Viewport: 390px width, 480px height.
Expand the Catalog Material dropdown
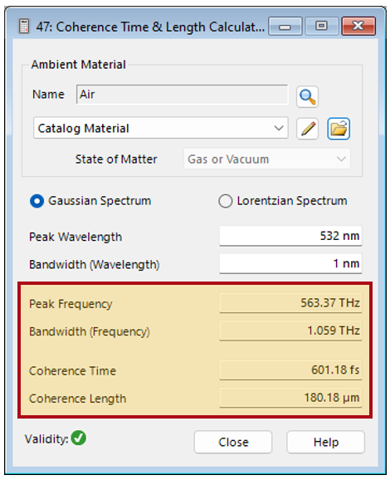[161, 128]
